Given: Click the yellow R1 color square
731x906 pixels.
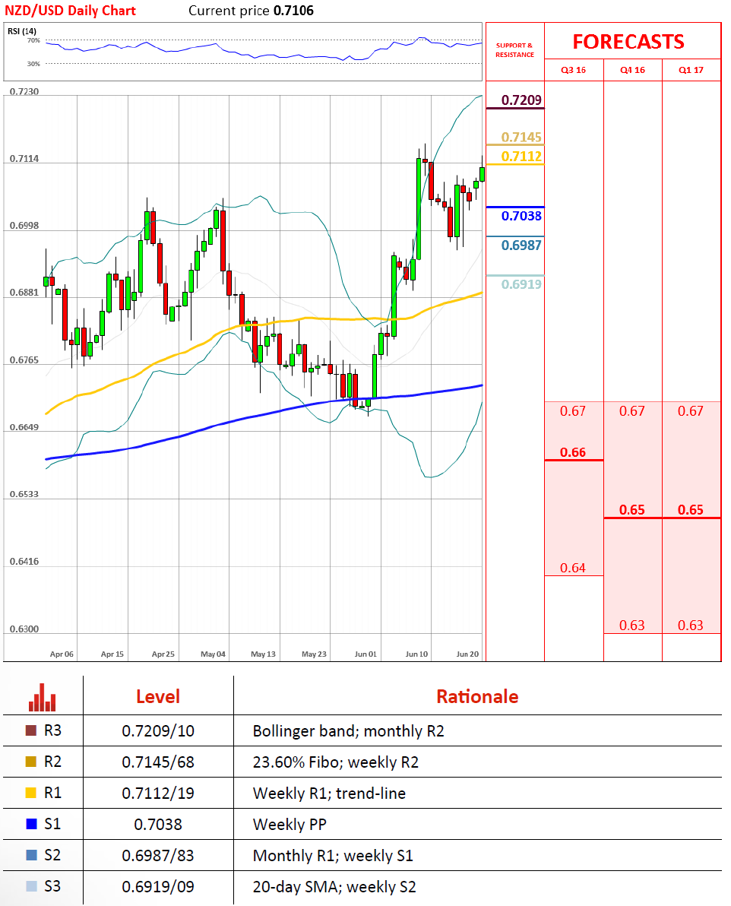Looking at the screenshot, I should click(31, 794).
